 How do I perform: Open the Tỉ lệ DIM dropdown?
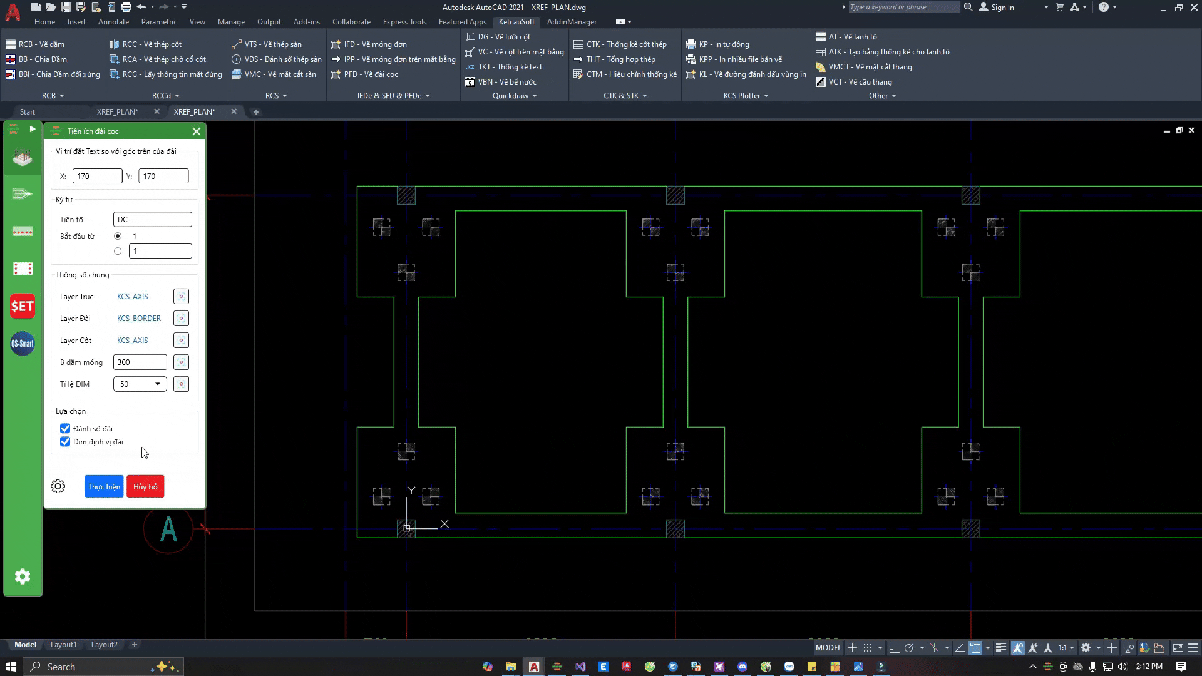pos(140,384)
